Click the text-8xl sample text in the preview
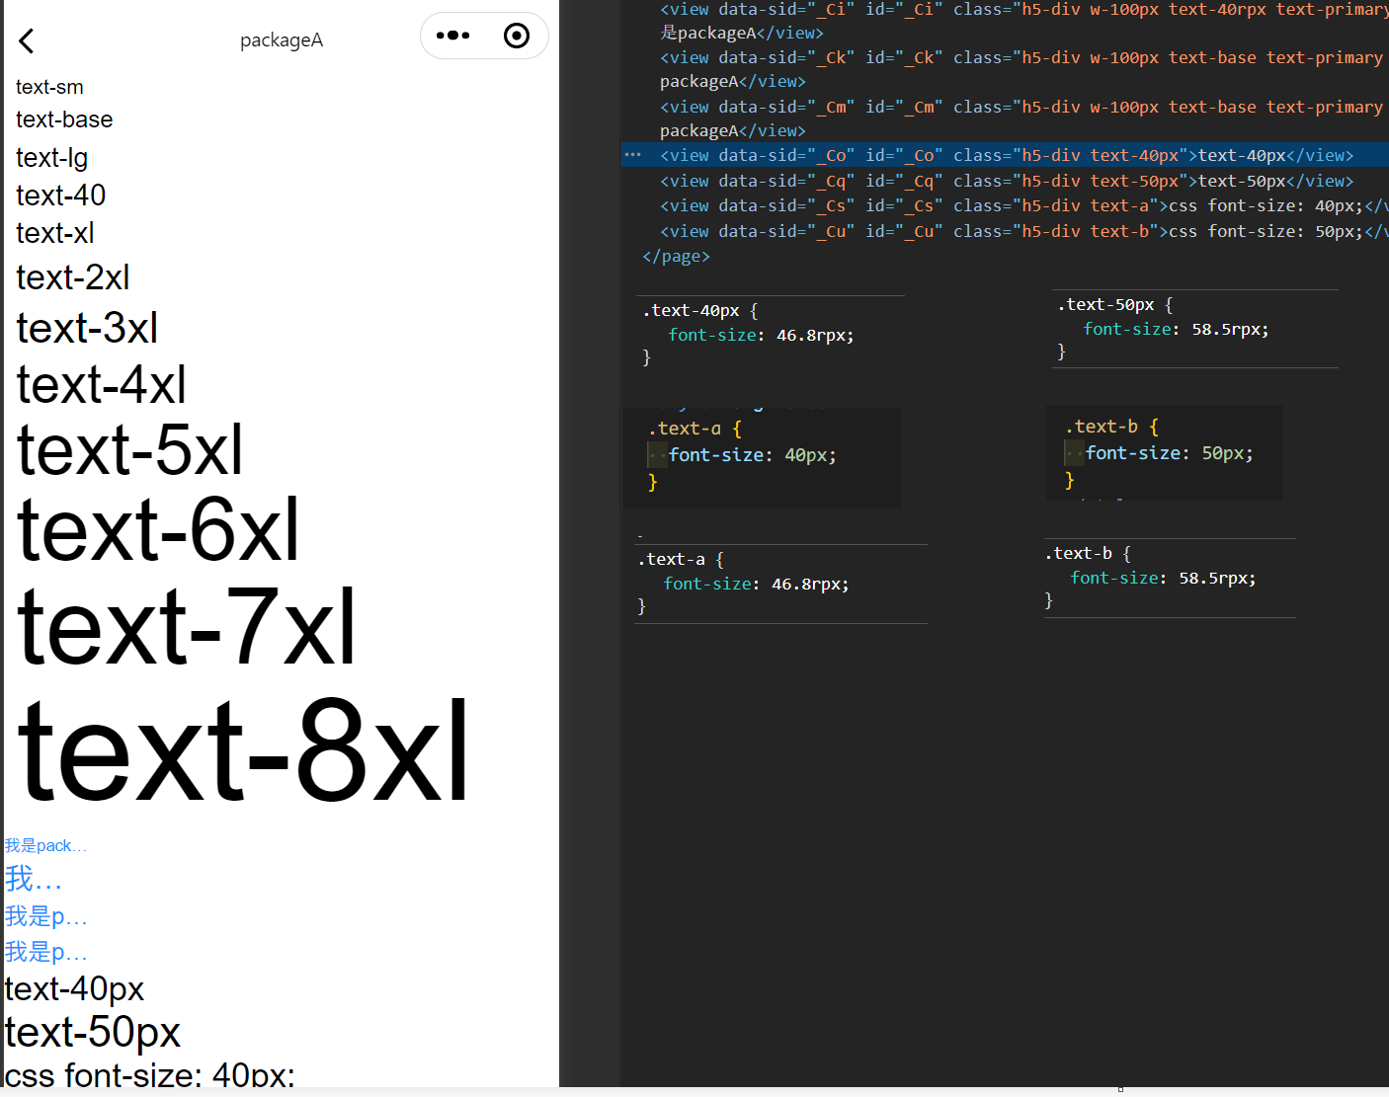This screenshot has width=1389, height=1097. 242,750
